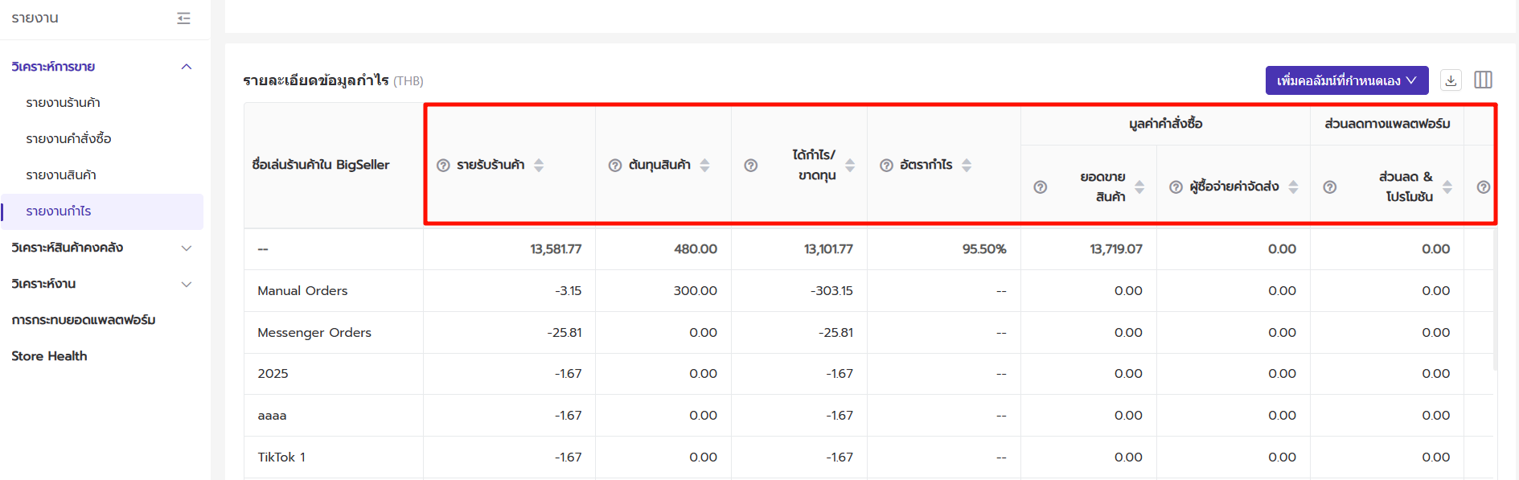Show help tooltip for ได้กำไร/ขาดทุน
Viewport: 1519px width, 480px height.
750,165
